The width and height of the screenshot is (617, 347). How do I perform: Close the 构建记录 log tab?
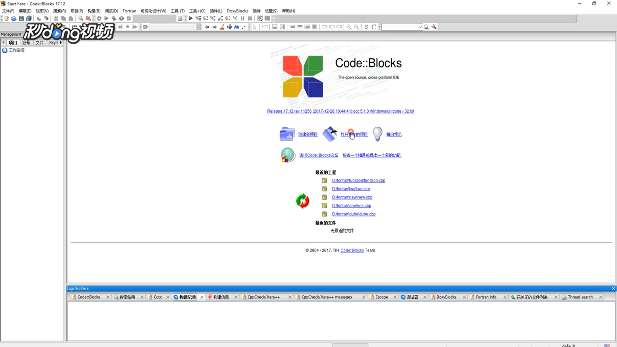coord(202,297)
